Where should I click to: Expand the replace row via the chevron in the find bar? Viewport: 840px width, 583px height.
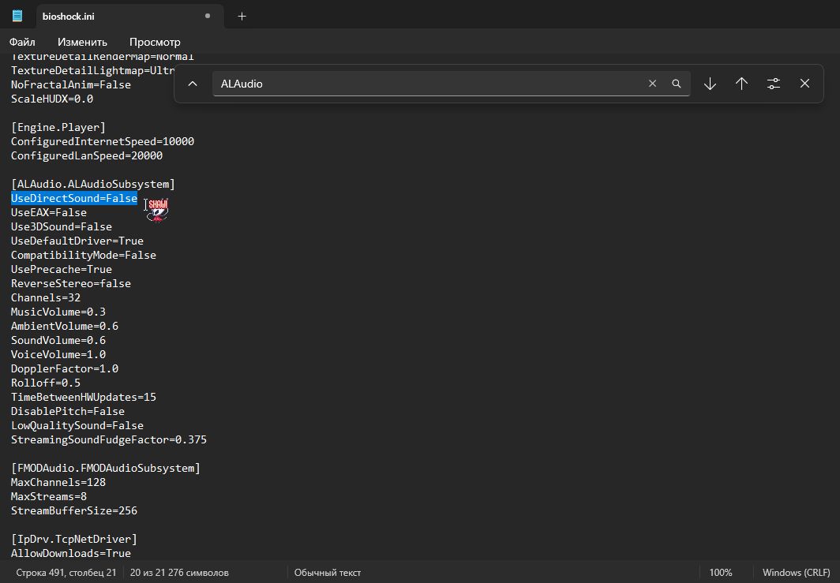tap(193, 84)
